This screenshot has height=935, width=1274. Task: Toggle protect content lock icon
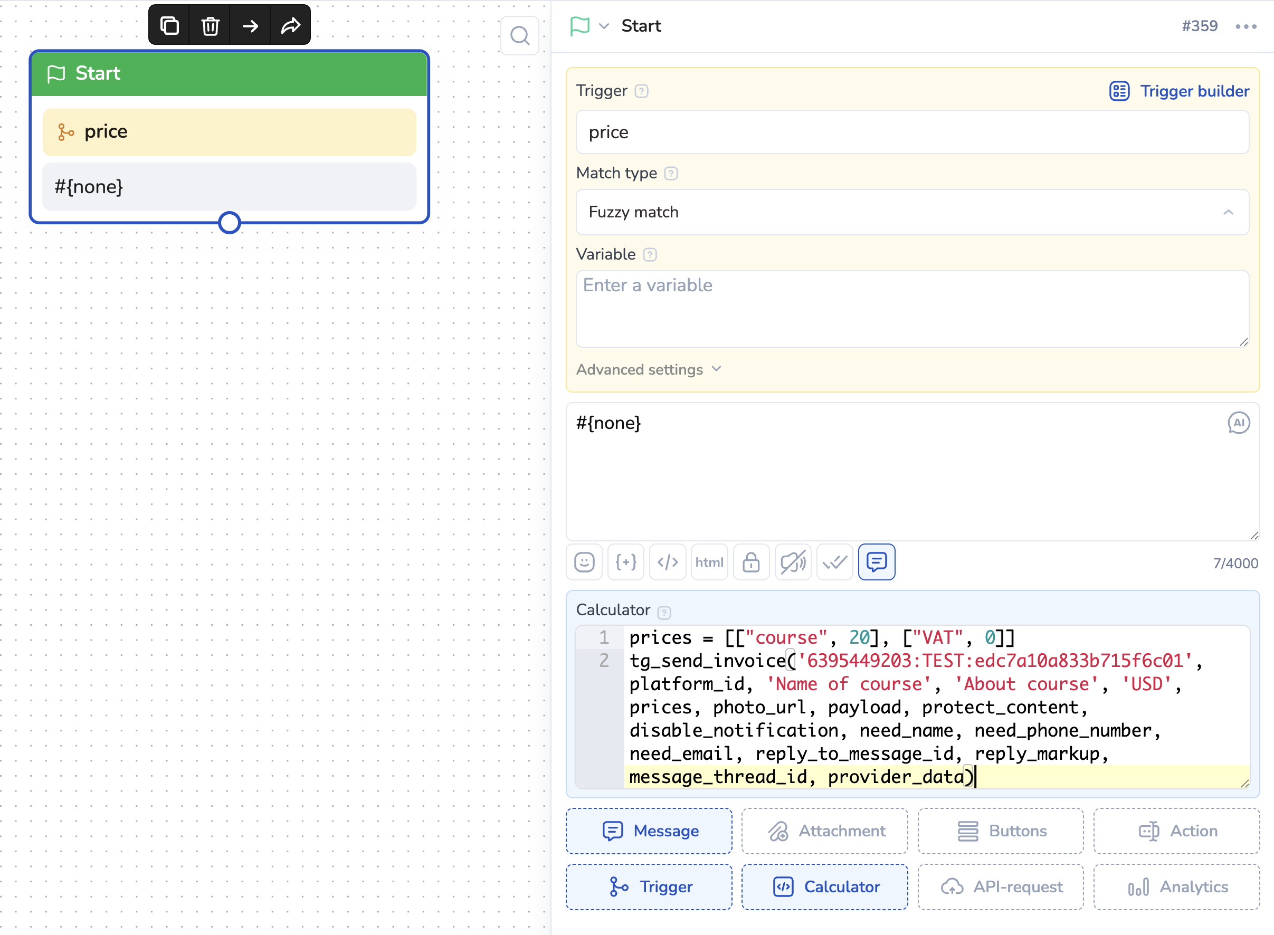[x=750, y=562]
